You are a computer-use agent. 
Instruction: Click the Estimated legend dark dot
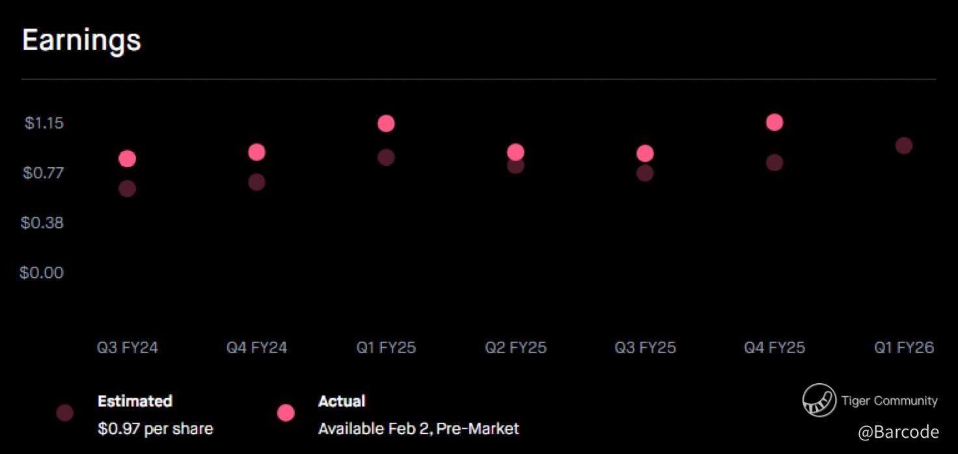pos(64,412)
